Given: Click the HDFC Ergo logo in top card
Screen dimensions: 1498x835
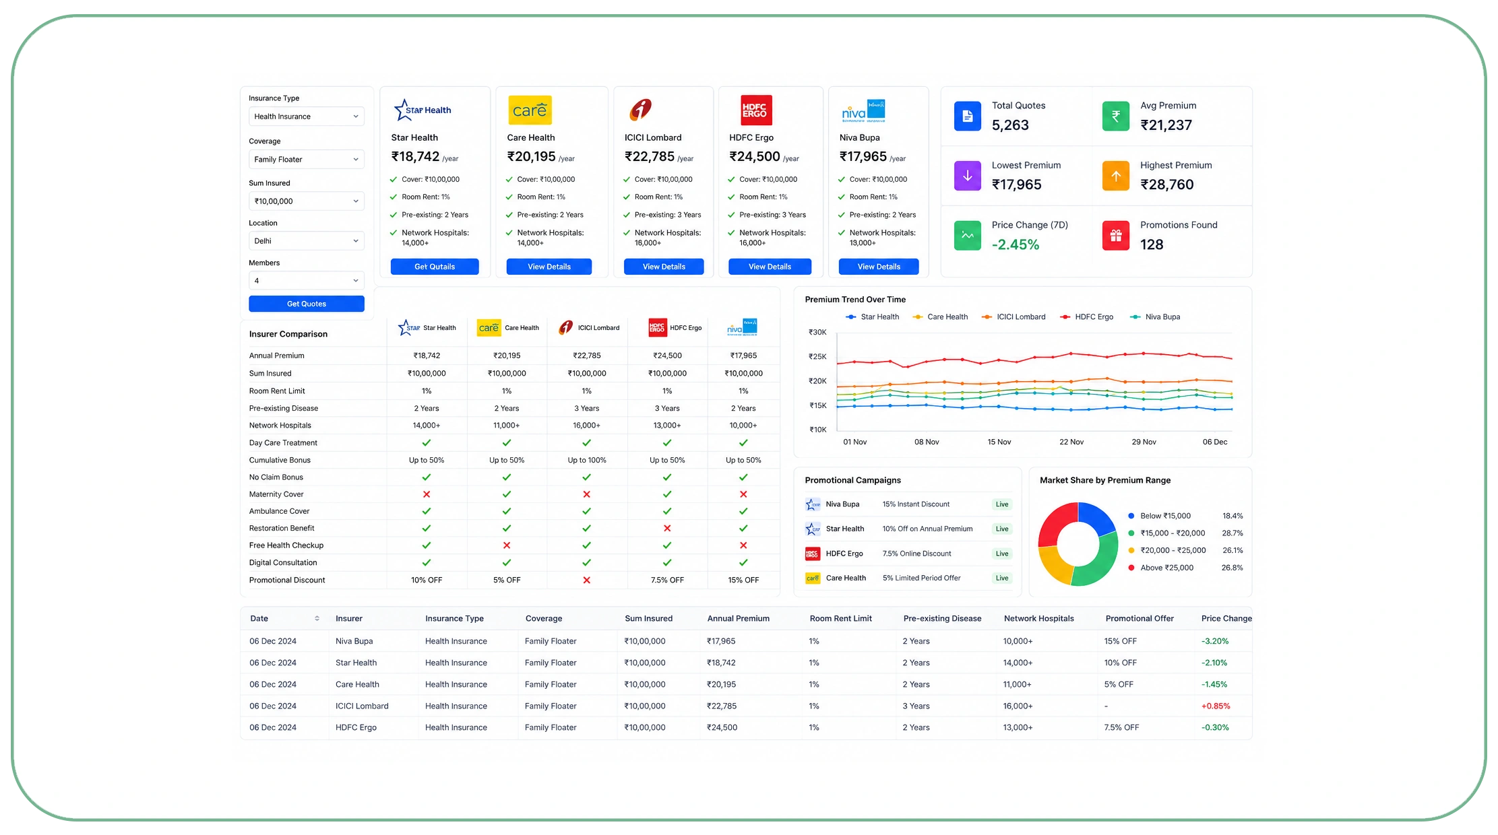Looking at the screenshot, I should [755, 110].
